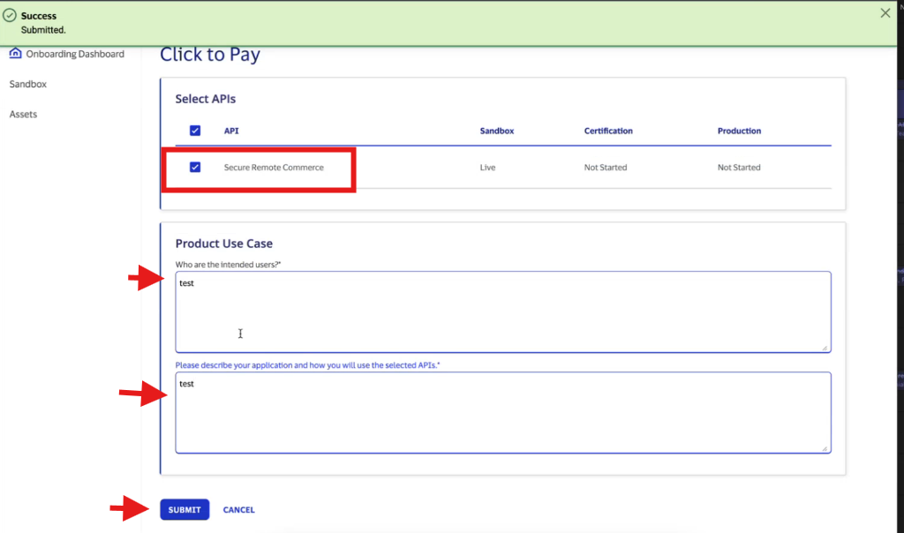Viewport: 904px width, 533px height.
Task: Click the Click to Pay page heading
Action: point(209,54)
